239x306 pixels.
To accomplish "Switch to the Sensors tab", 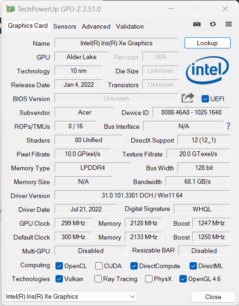I will (65, 26).
